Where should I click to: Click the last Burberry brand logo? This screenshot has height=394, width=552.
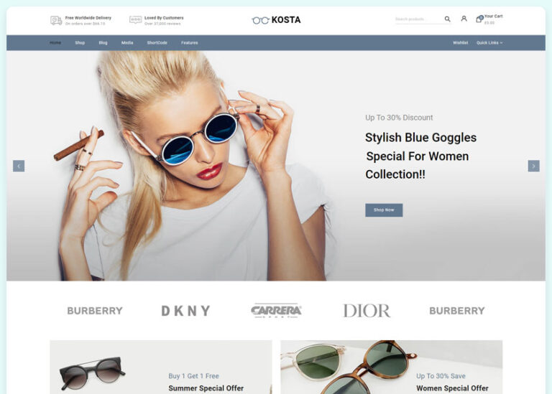pyautogui.click(x=457, y=311)
